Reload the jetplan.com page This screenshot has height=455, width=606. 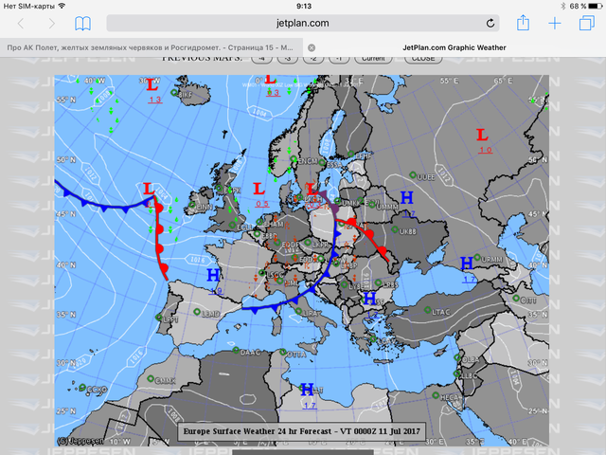(490, 23)
